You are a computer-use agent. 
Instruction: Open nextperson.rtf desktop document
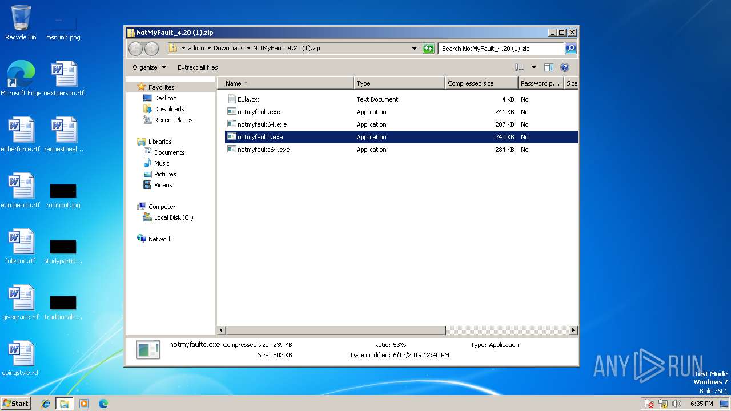coord(63,79)
